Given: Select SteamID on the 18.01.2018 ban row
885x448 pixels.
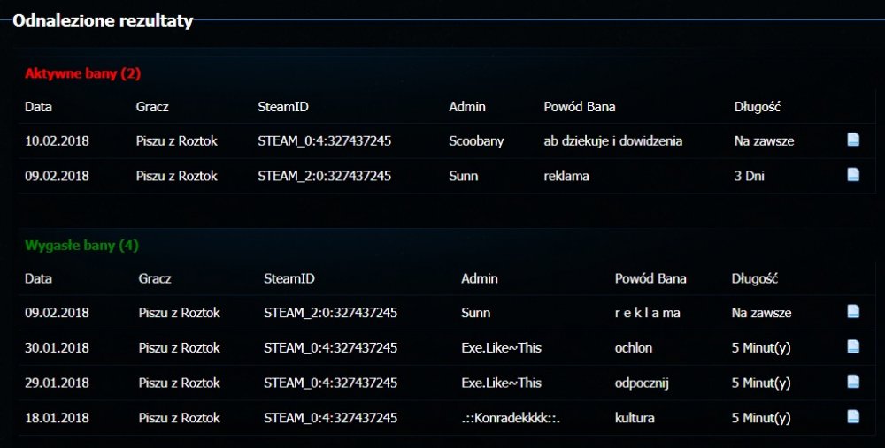Looking at the screenshot, I should [x=330, y=417].
